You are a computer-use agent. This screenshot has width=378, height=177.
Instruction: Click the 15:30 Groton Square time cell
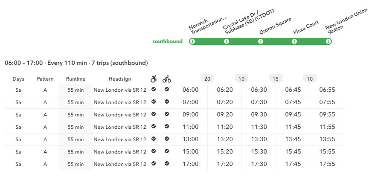tap(259, 151)
